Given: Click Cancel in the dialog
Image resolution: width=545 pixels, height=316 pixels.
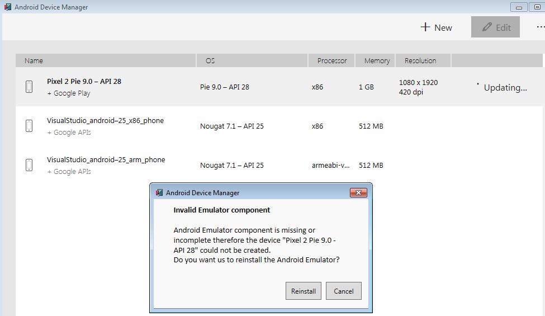Looking at the screenshot, I should (x=343, y=291).
